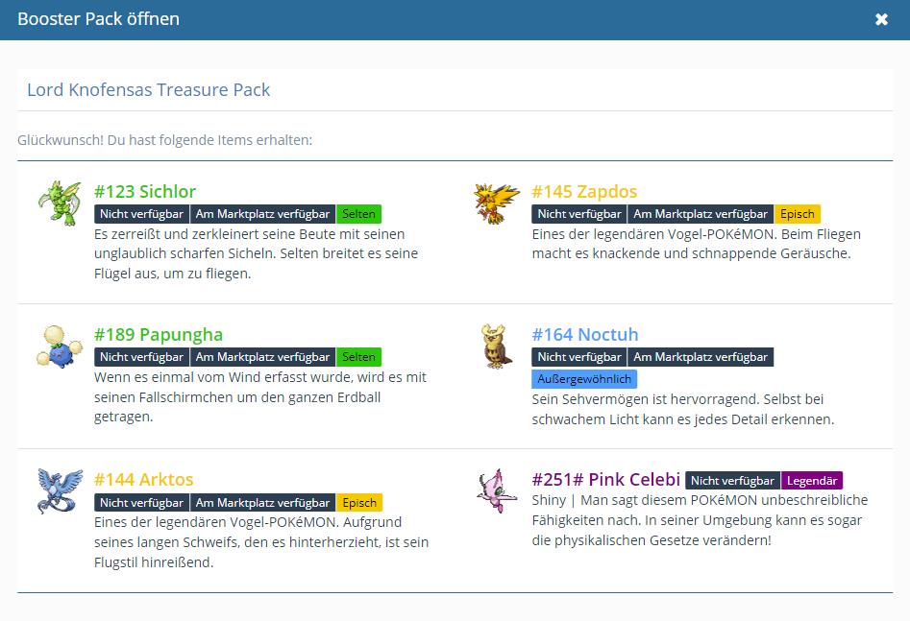Click the 'Glückwunsch! Du hast folgende Items' text
Image resolution: width=910 pixels, height=621 pixels.
[x=165, y=140]
